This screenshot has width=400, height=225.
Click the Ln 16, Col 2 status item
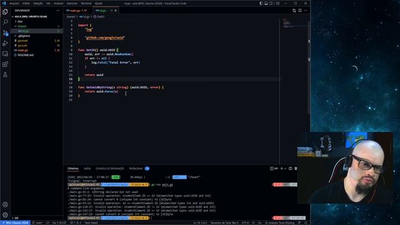tap(200, 222)
